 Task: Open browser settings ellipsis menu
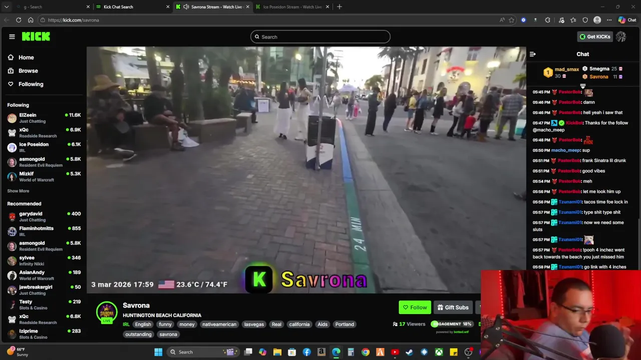[x=609, y=20]
